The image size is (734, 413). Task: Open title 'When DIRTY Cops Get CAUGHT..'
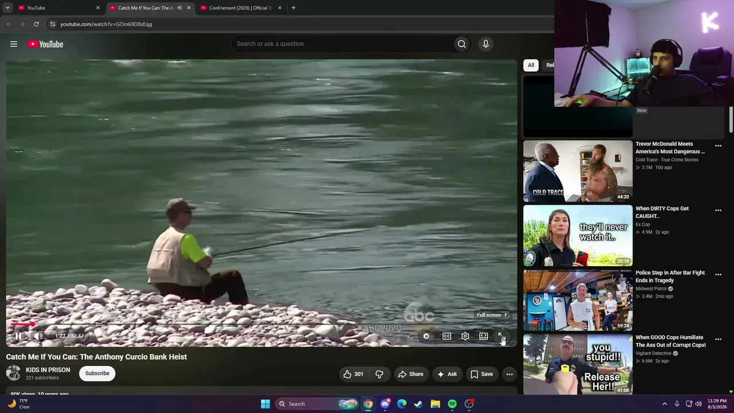pos(662,212)
